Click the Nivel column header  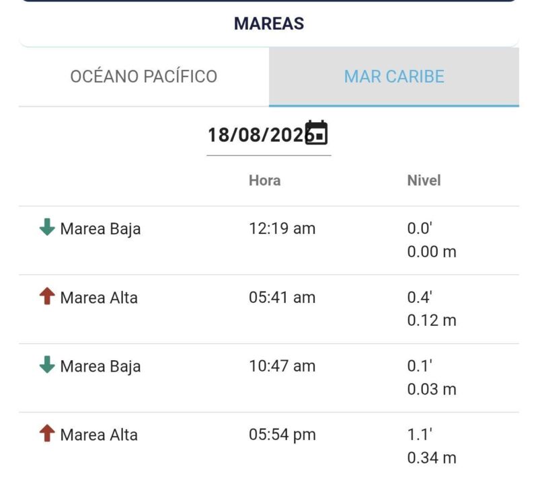pyautogui.click(x=424, y=180)
